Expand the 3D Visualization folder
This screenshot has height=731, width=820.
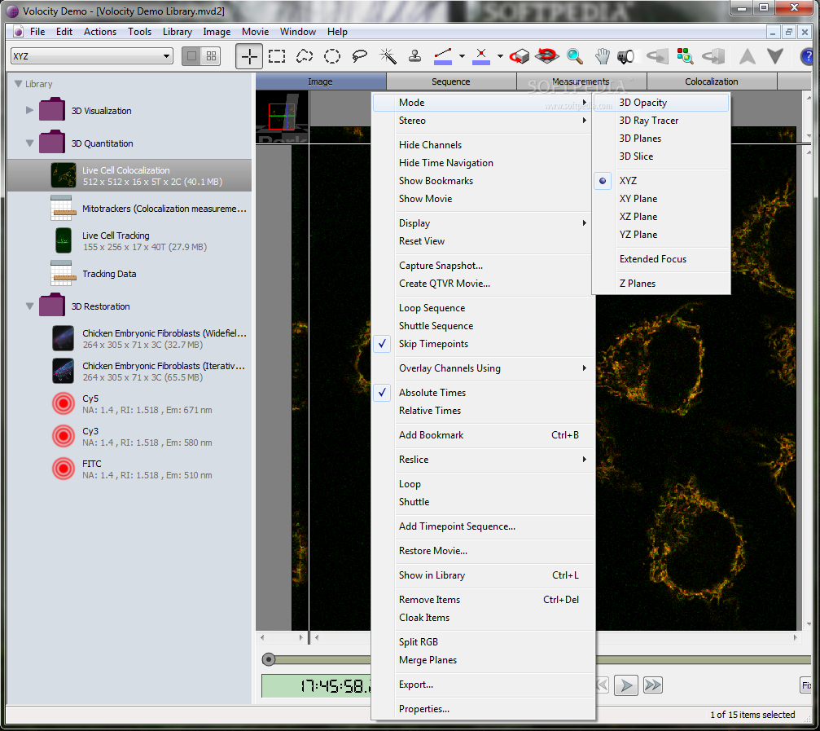(x=30, y=111)
